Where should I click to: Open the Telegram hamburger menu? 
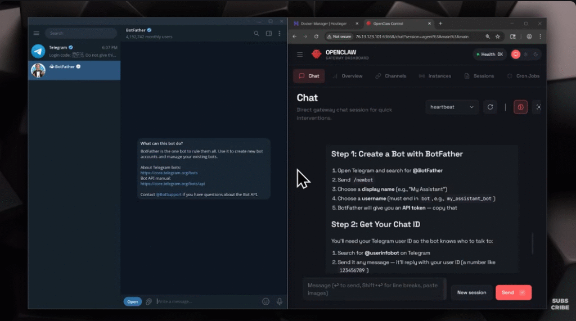(x=37, y=33)
